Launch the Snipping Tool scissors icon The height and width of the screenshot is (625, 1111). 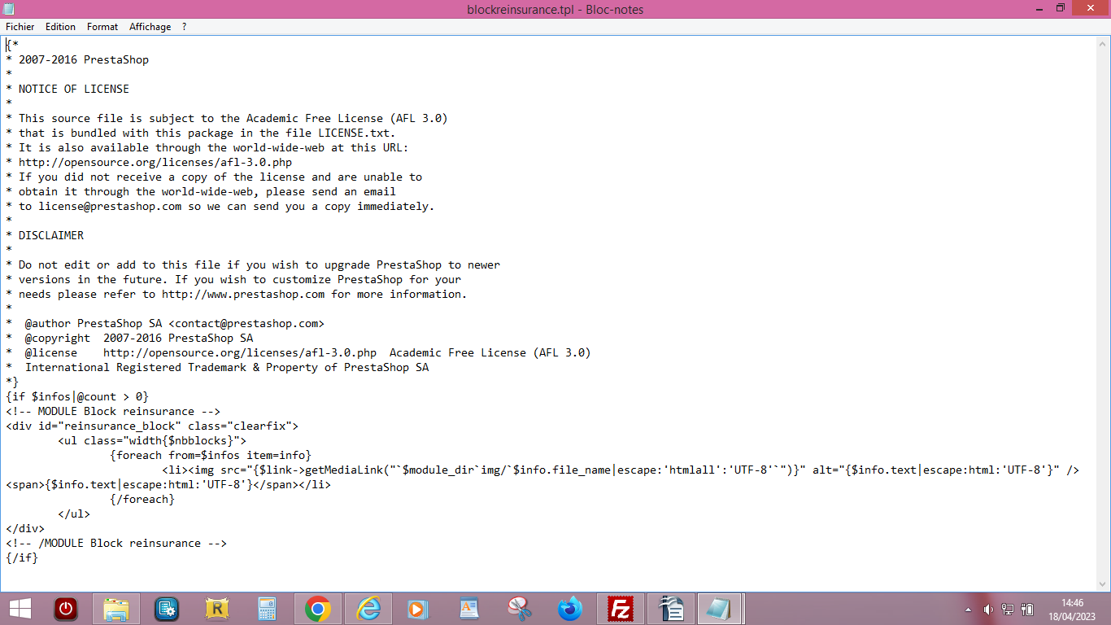tap(520, 609)
